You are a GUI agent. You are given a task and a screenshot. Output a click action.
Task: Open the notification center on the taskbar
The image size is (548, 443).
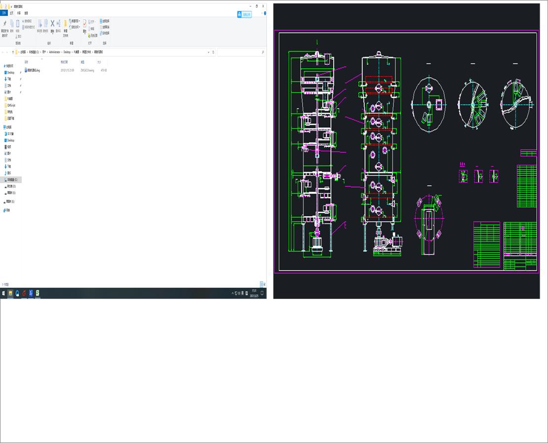pos(262,293)
